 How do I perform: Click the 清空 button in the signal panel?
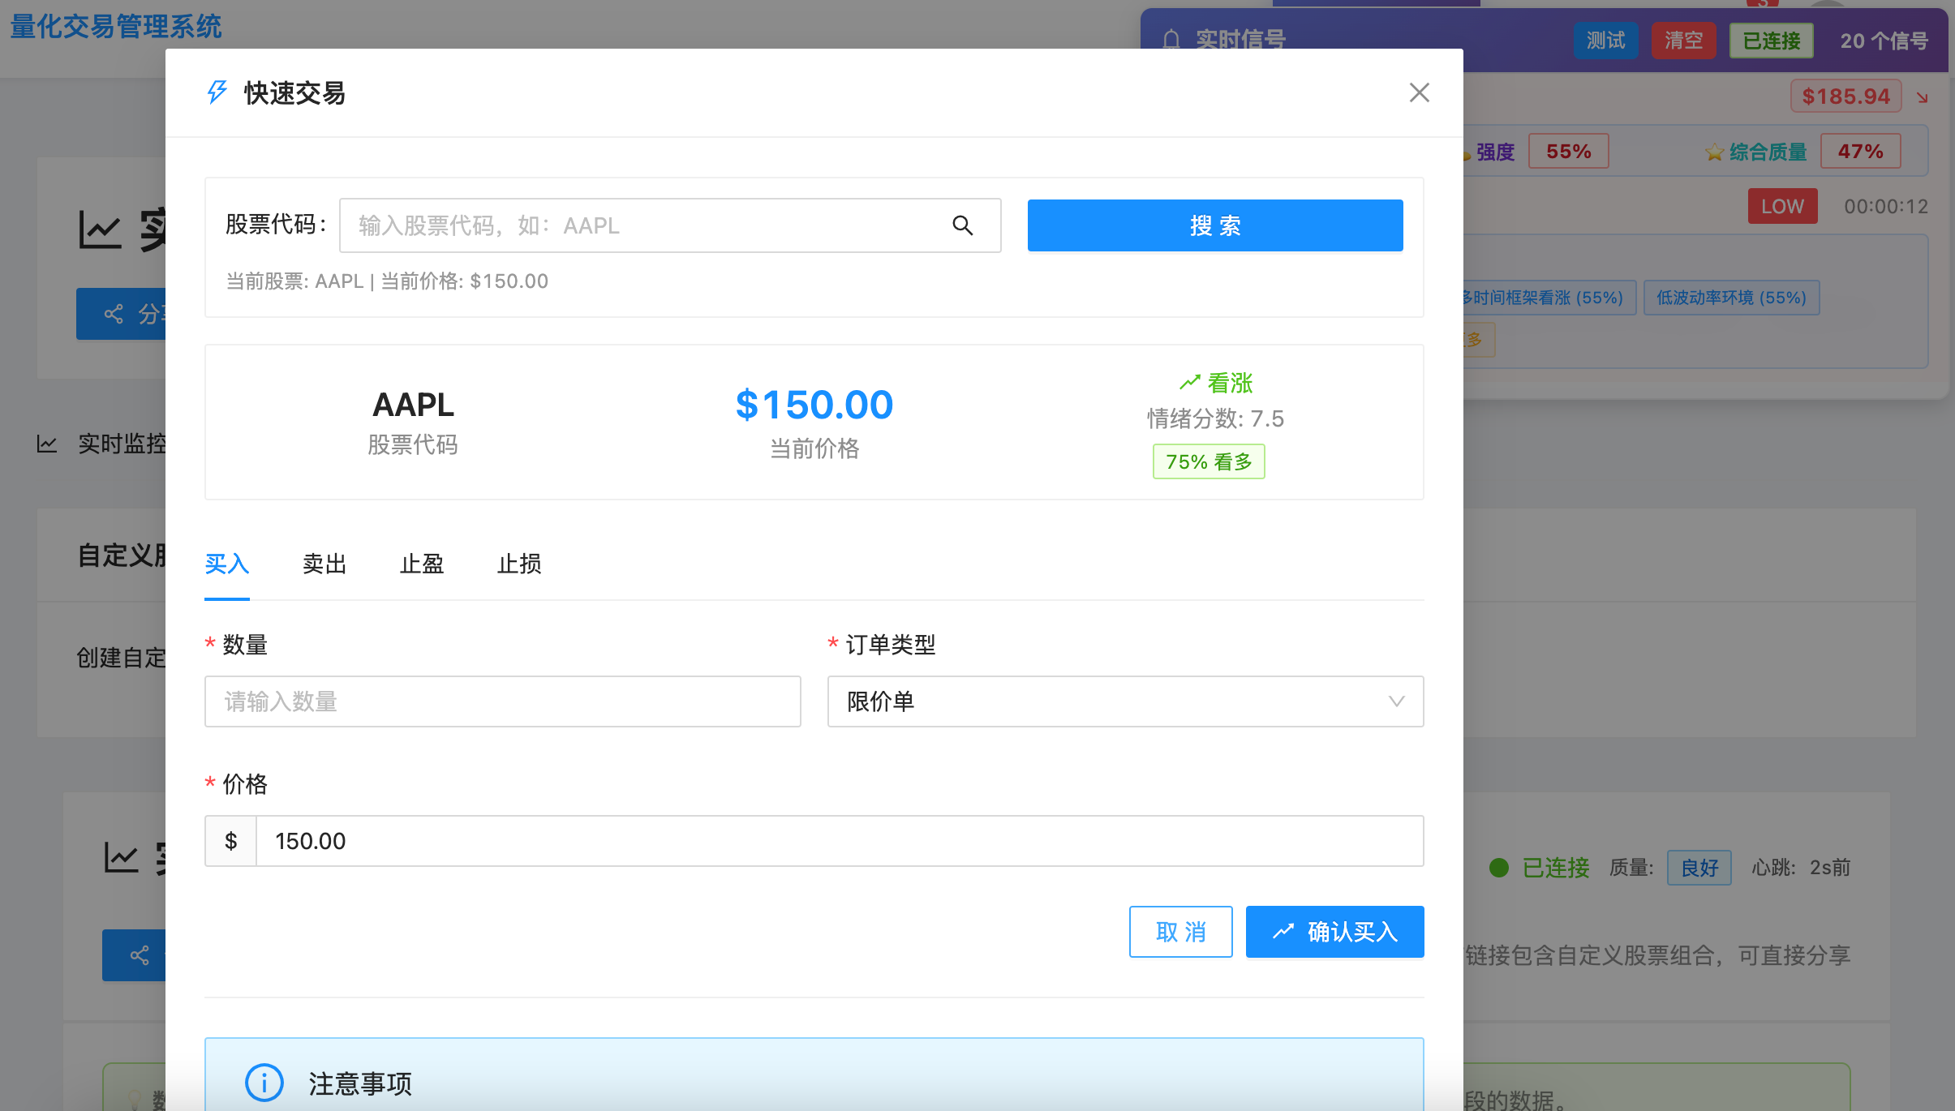pyautogui.click(x=1683, y=41)
